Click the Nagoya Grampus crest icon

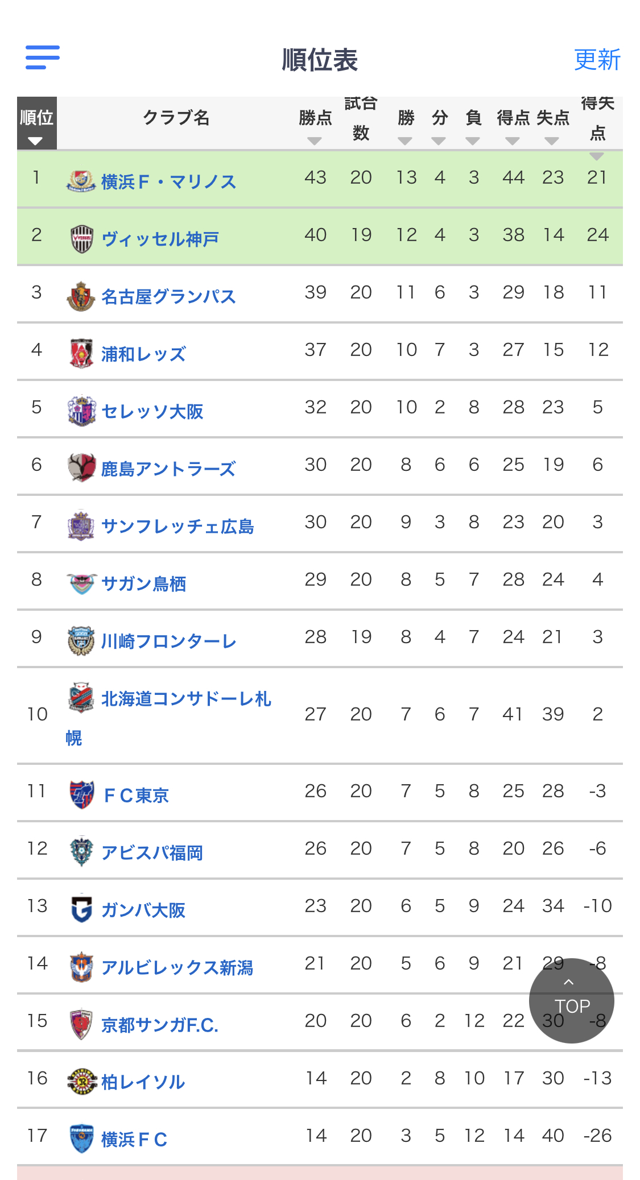coord(81,296)
